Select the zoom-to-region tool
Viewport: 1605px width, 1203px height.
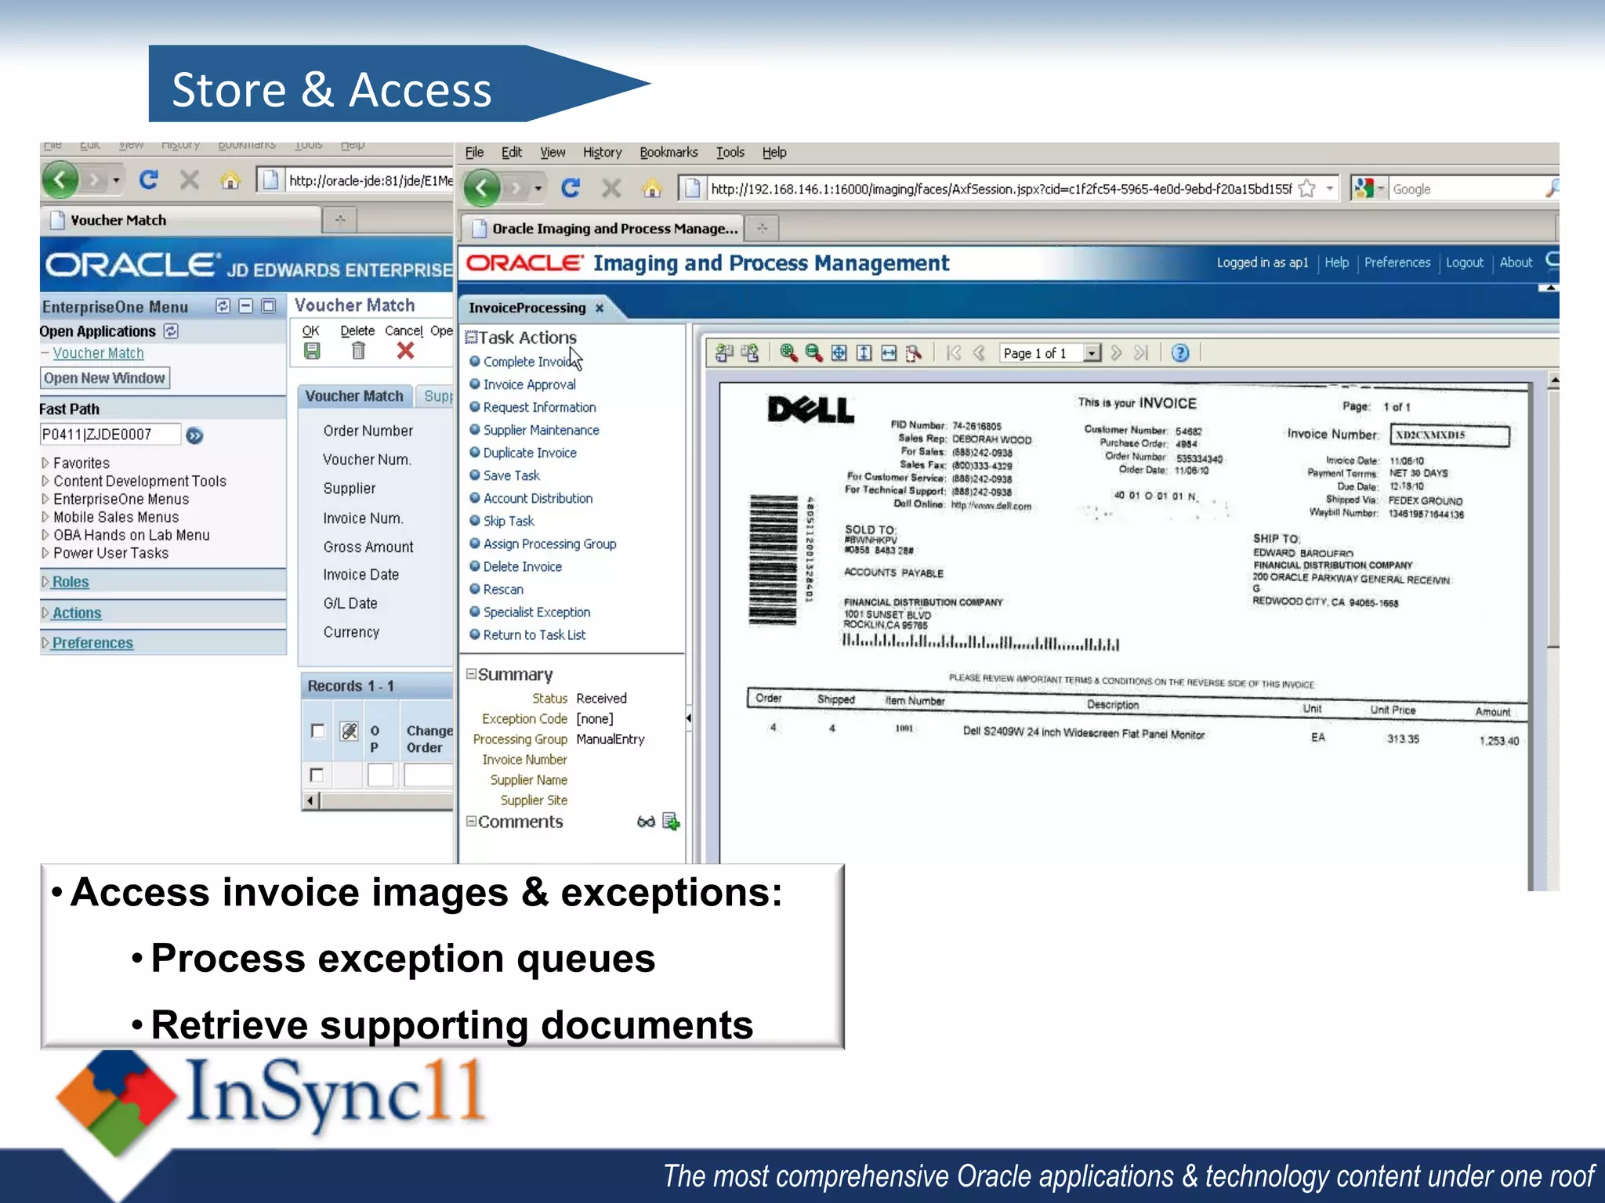coord(914,353)
